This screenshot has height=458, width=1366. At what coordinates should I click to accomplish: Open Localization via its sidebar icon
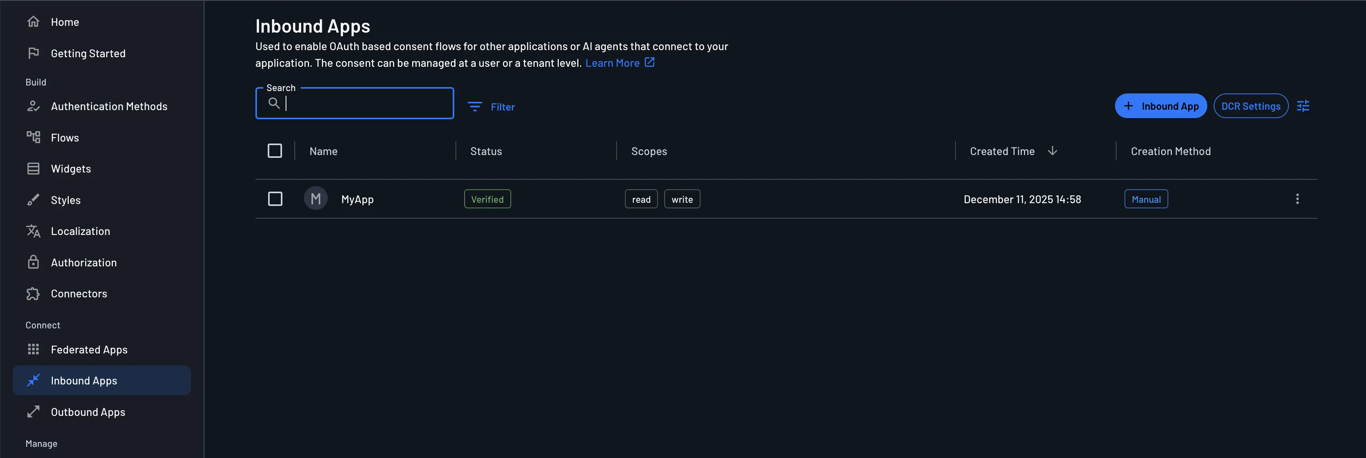point(33,231)
